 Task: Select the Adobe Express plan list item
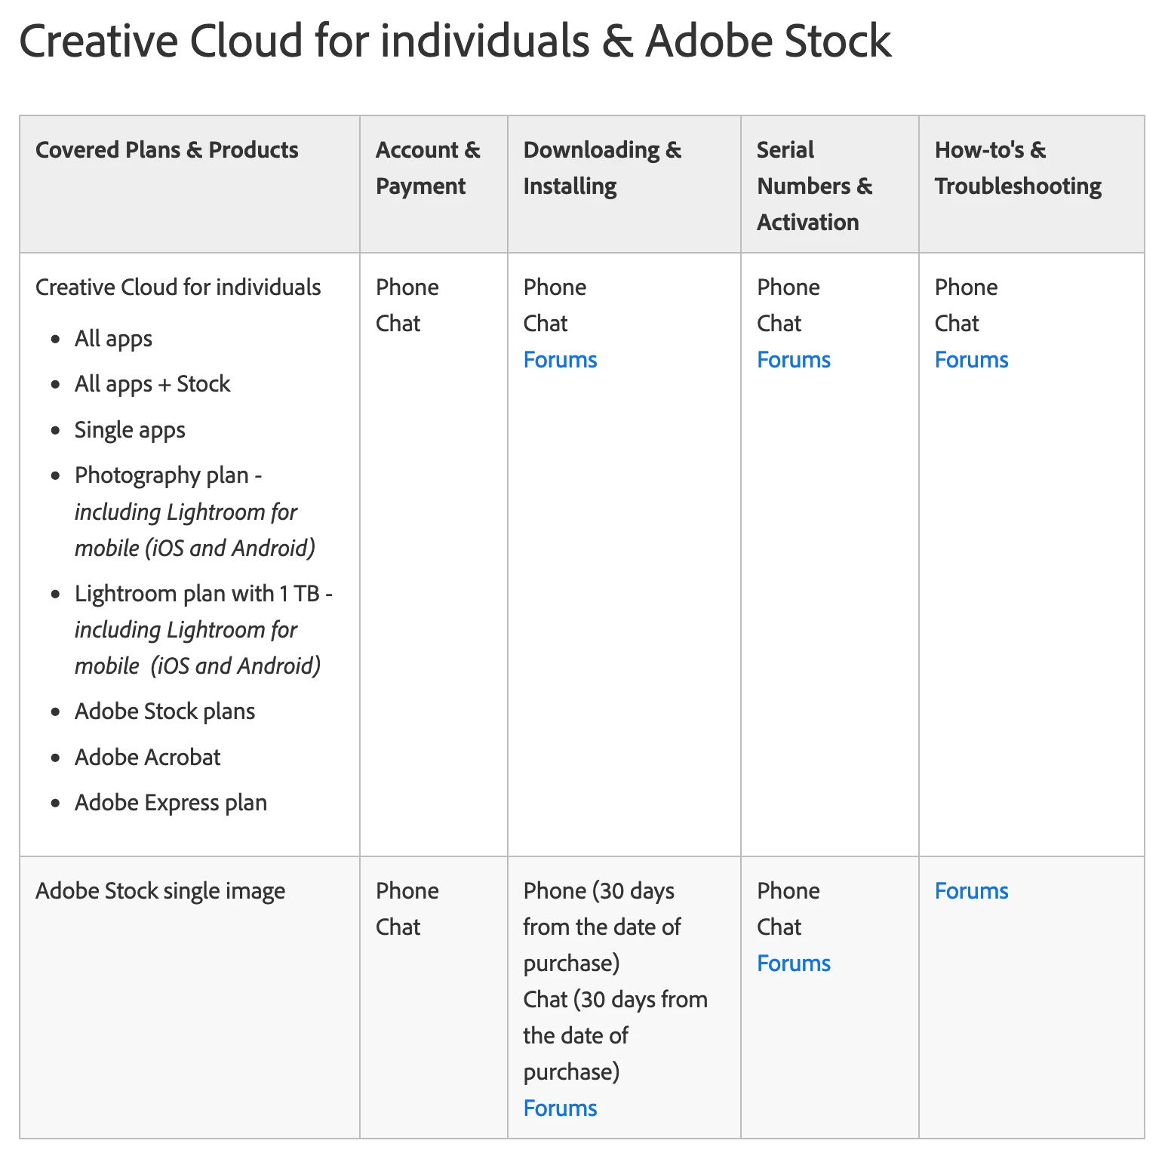[x=171, y=803]
